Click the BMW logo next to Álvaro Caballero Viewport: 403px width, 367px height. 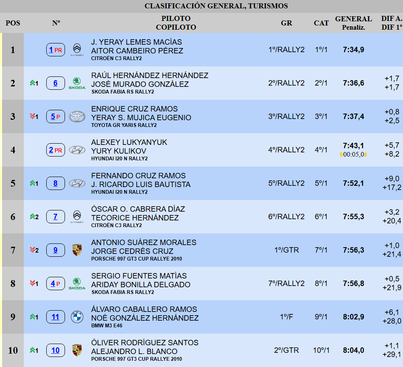click(x=77, y=317)
